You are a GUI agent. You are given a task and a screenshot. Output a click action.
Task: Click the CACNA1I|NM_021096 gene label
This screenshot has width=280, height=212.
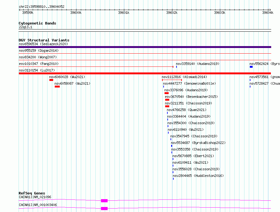[35, 197]
